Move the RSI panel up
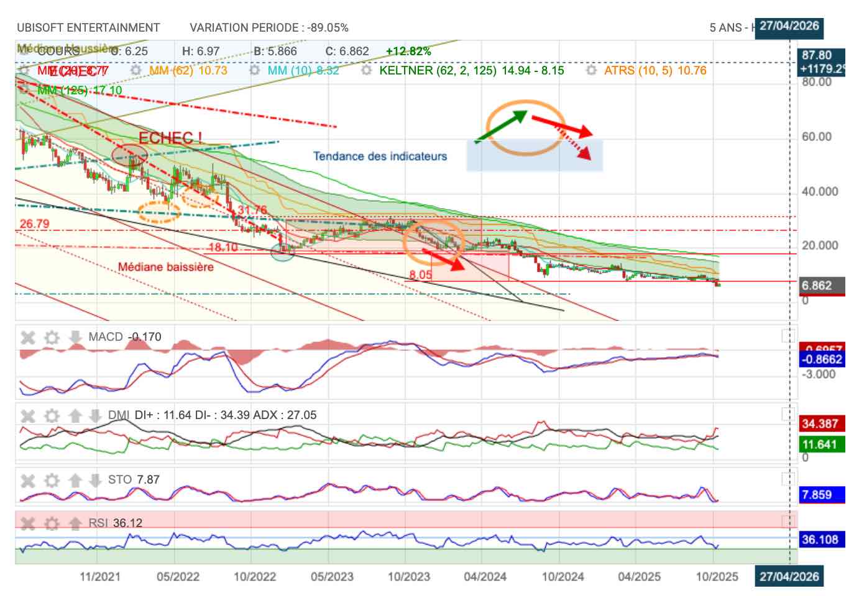The height and width of the screenshot is (596, 859). coord(75,523)
